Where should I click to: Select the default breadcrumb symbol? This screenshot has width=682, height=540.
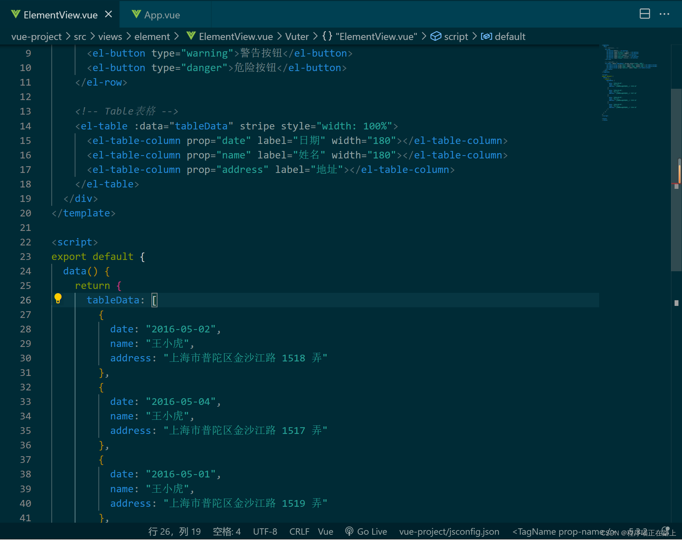[510, 36]
